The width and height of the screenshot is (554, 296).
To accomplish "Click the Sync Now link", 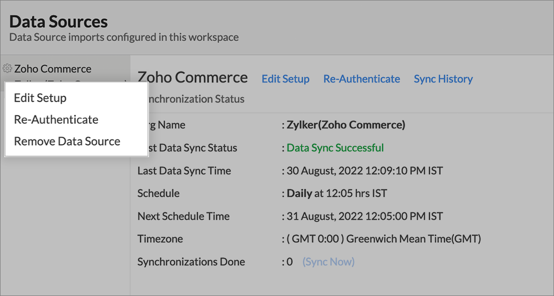I will click(x=328, y=262).
